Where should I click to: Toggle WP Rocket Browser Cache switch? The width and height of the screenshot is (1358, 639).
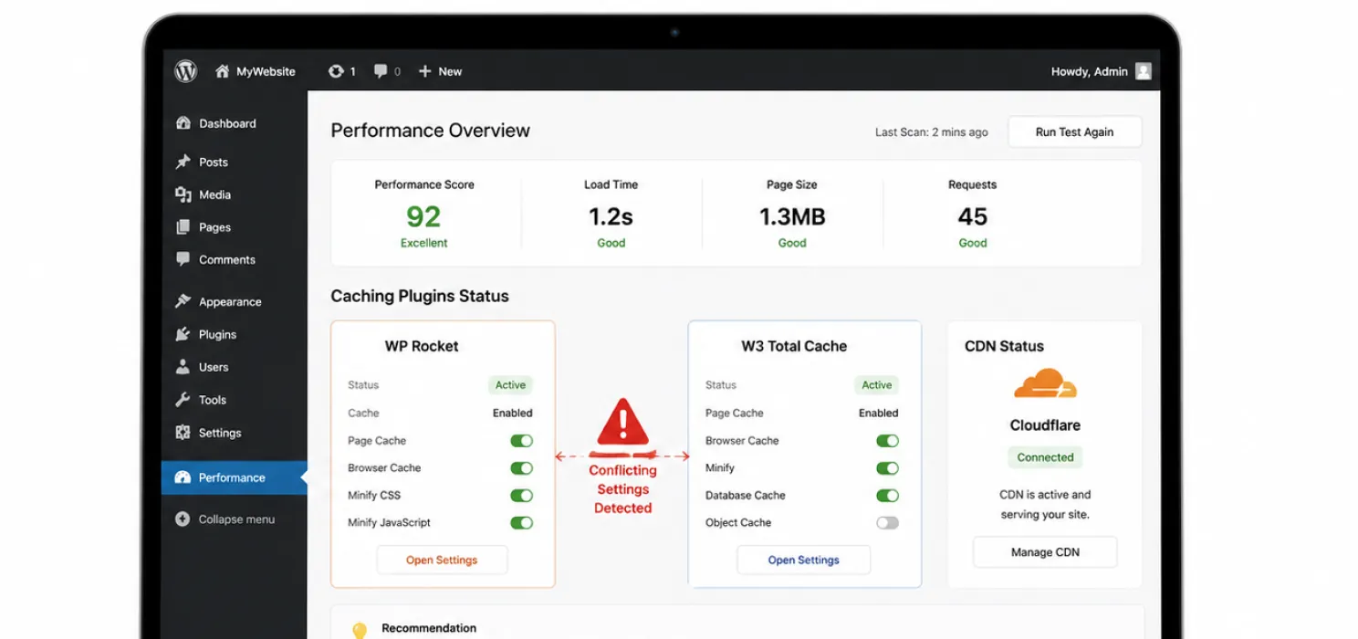pos(521,468)
